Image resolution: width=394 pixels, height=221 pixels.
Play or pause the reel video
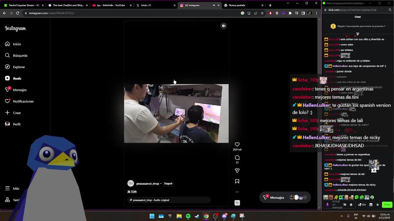coord(176,114)
